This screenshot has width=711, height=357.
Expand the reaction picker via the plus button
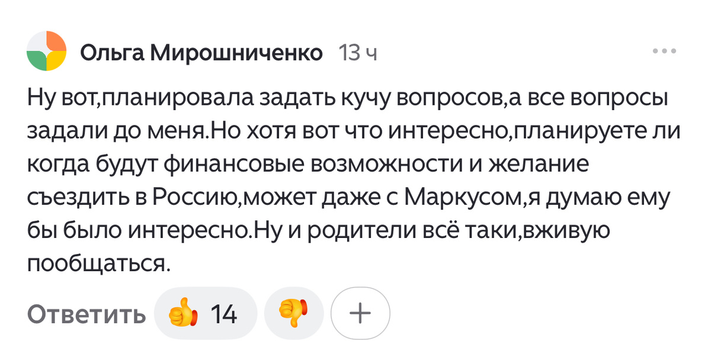(360, 312)
